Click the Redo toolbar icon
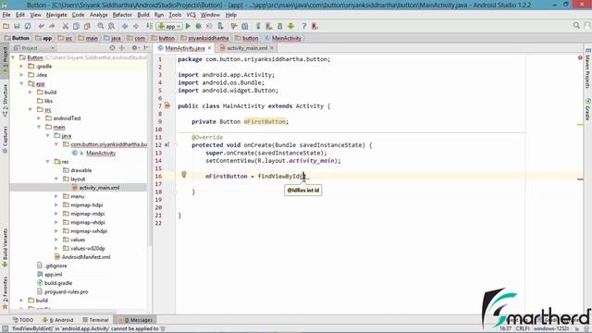592x333 pixels. tap(52, 26)
